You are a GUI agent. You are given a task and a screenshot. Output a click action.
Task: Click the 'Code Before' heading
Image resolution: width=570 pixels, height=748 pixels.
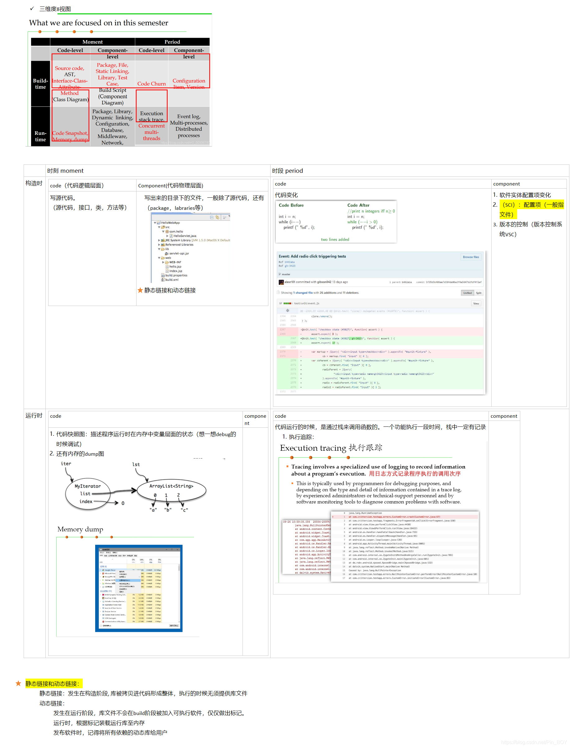(291, 205)
